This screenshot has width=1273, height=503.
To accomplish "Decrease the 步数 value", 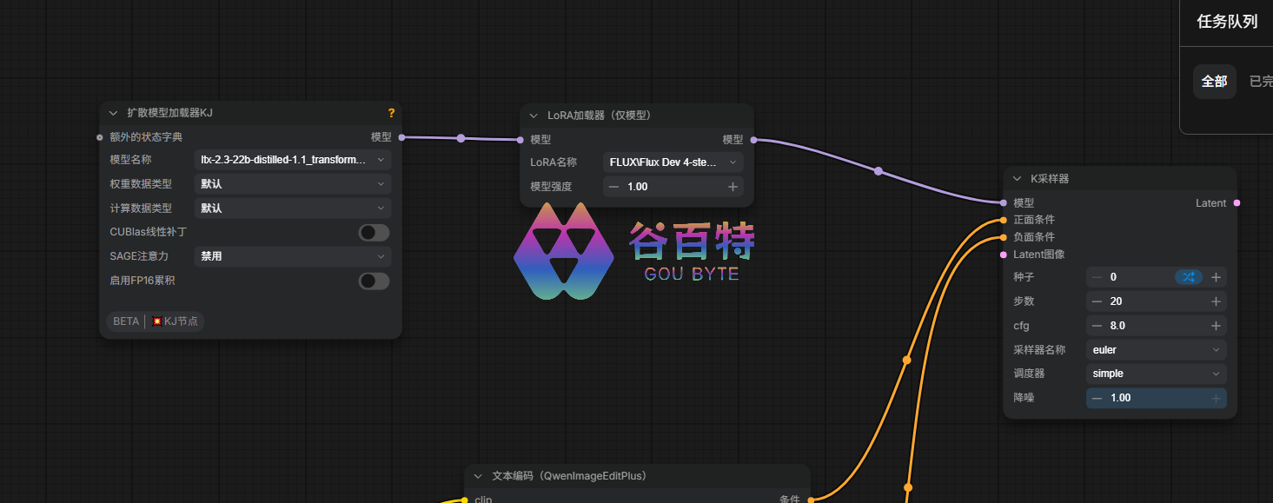I will pyautogui.click(x=1097, y=301).
